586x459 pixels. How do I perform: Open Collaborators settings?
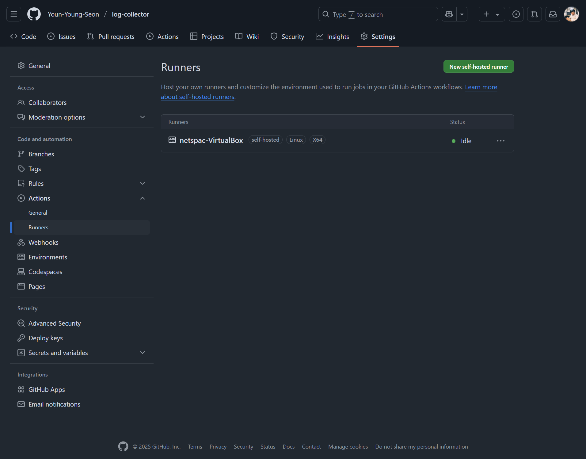(82, 102)
